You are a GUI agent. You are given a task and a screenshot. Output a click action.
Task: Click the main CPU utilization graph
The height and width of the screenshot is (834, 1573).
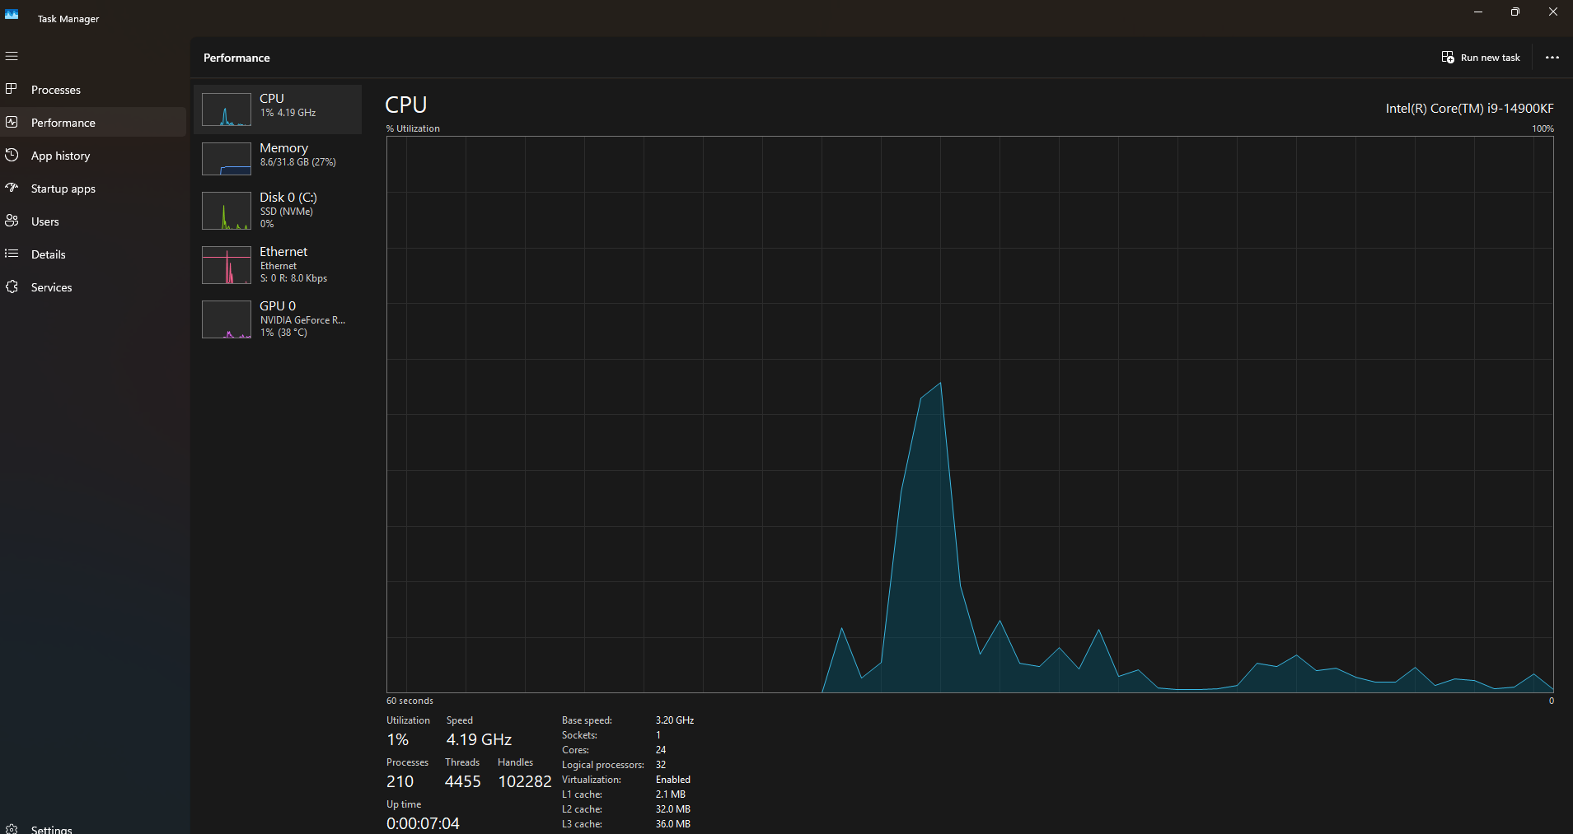[970, 414]
